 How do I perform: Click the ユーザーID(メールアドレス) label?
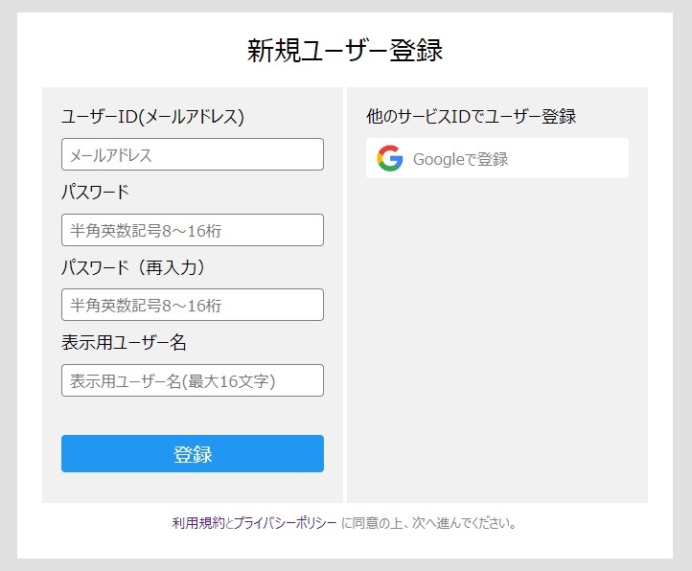pyautogui.click(x=152, y=117)
